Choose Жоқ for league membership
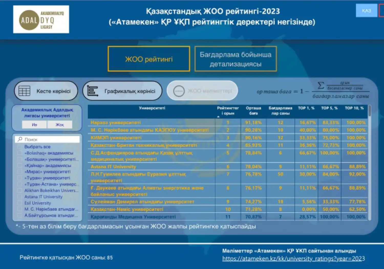384x269 pixels. [x=60, y=125]
